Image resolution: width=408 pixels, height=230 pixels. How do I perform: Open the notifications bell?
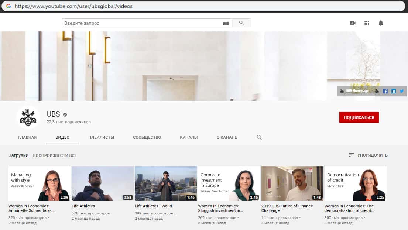pyautogui.click(x=381, y=23)
